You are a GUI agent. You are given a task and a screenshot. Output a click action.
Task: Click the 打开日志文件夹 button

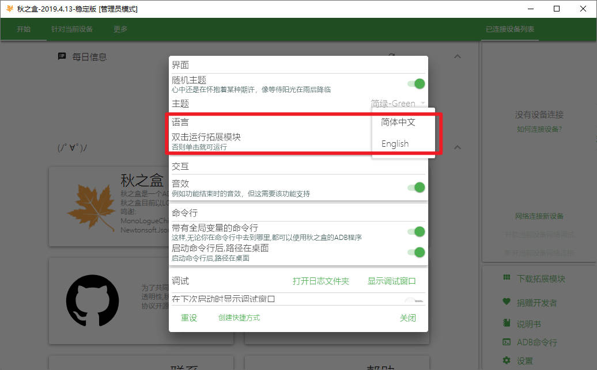point(321,281)
